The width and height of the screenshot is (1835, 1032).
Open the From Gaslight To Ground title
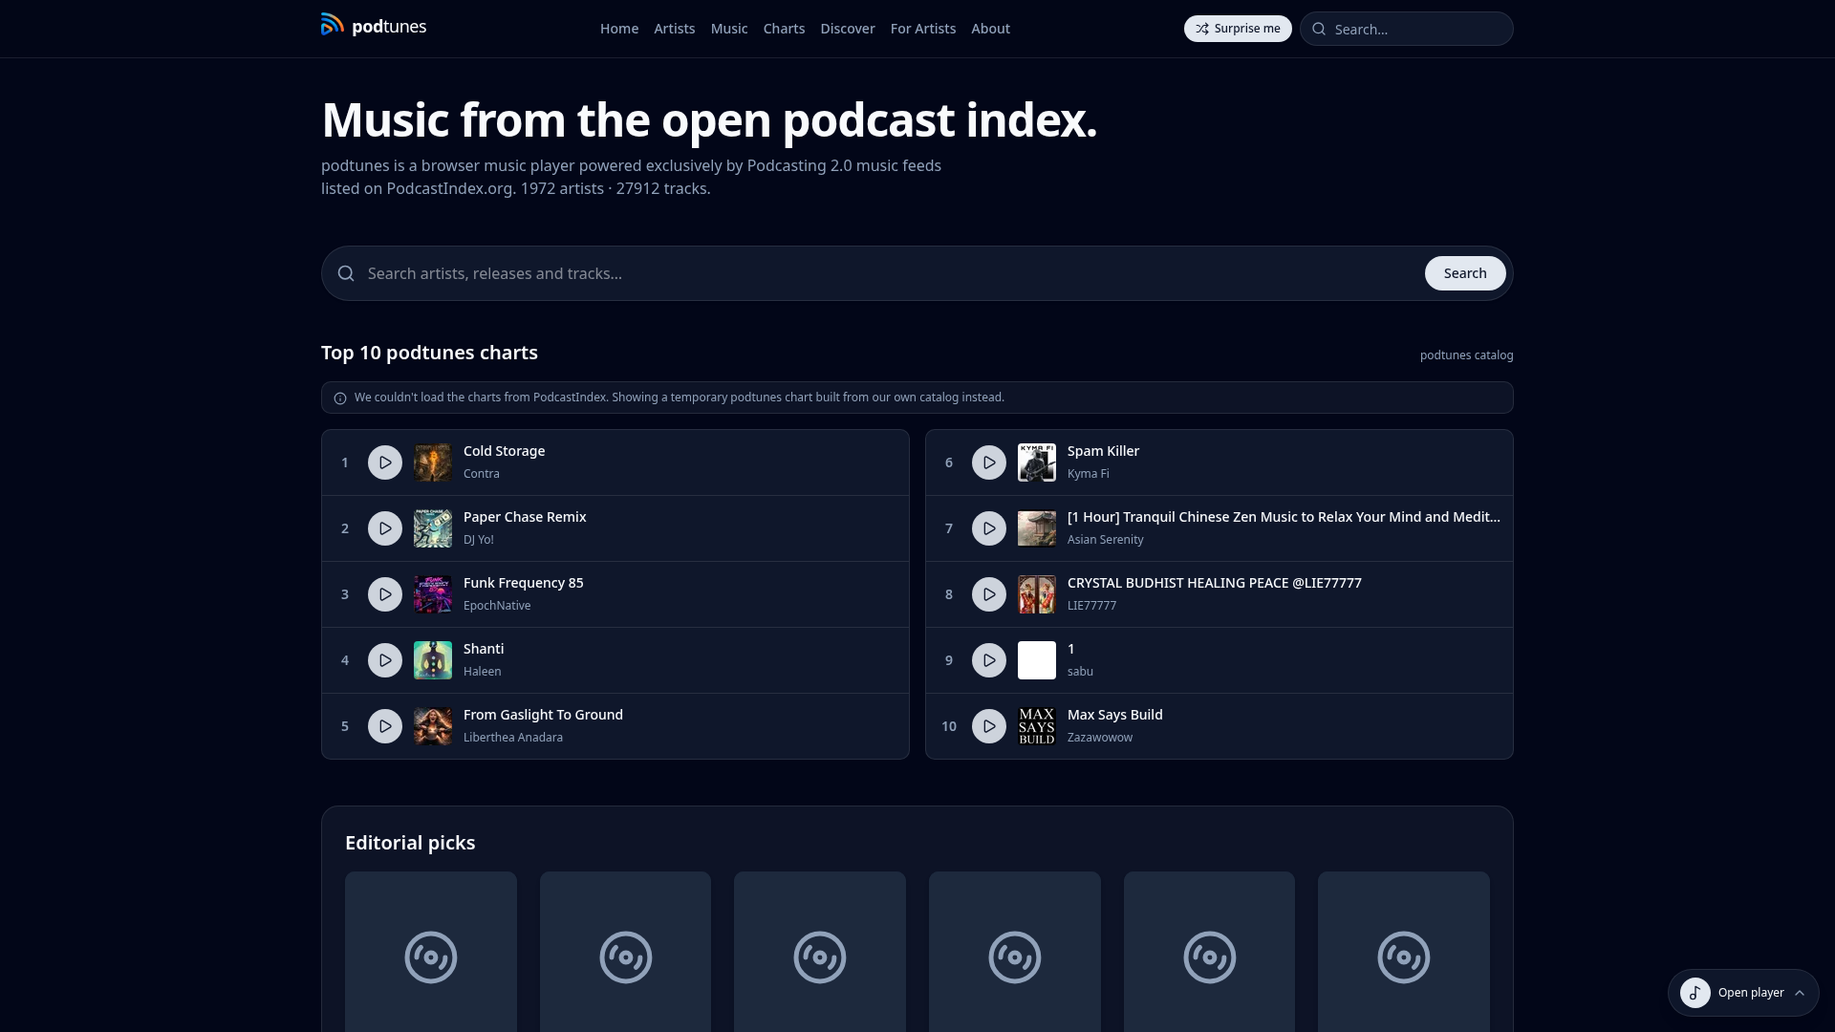pyautogui.click(x=543, y=715)
